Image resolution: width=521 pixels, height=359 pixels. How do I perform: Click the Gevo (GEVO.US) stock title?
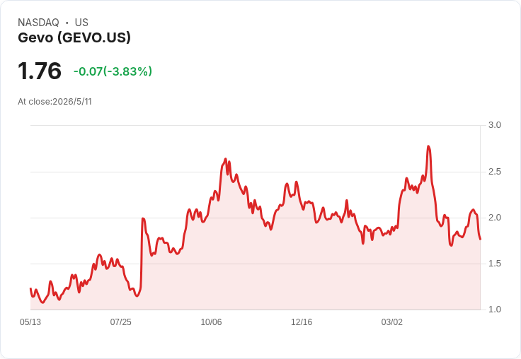(74, 37)
